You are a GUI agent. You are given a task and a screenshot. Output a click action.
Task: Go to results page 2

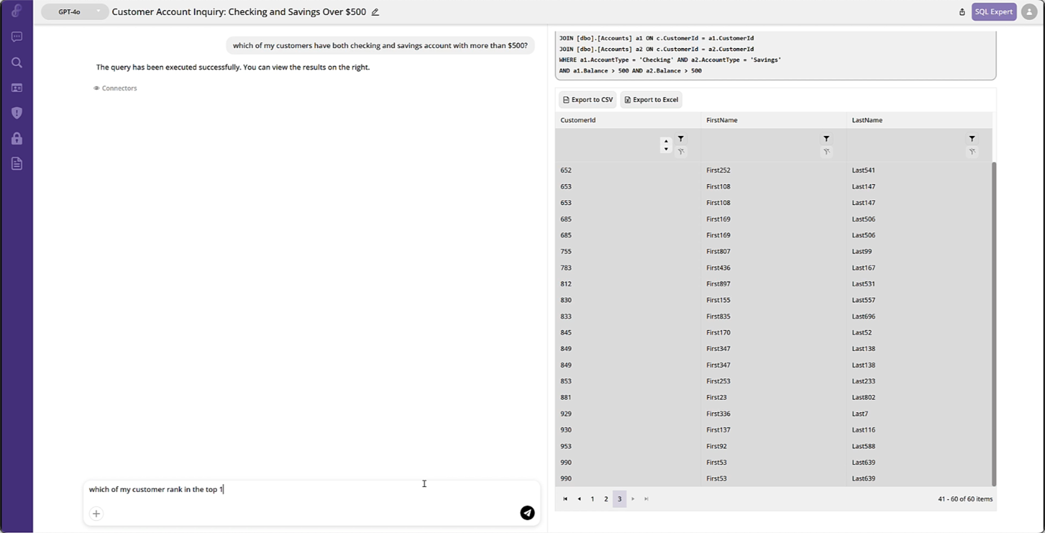click(606, 499)
